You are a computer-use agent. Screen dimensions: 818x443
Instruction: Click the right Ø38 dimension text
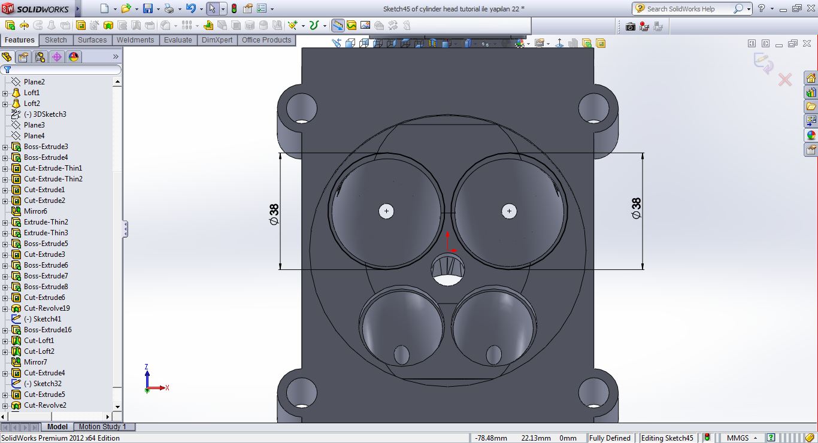[637, 208]
